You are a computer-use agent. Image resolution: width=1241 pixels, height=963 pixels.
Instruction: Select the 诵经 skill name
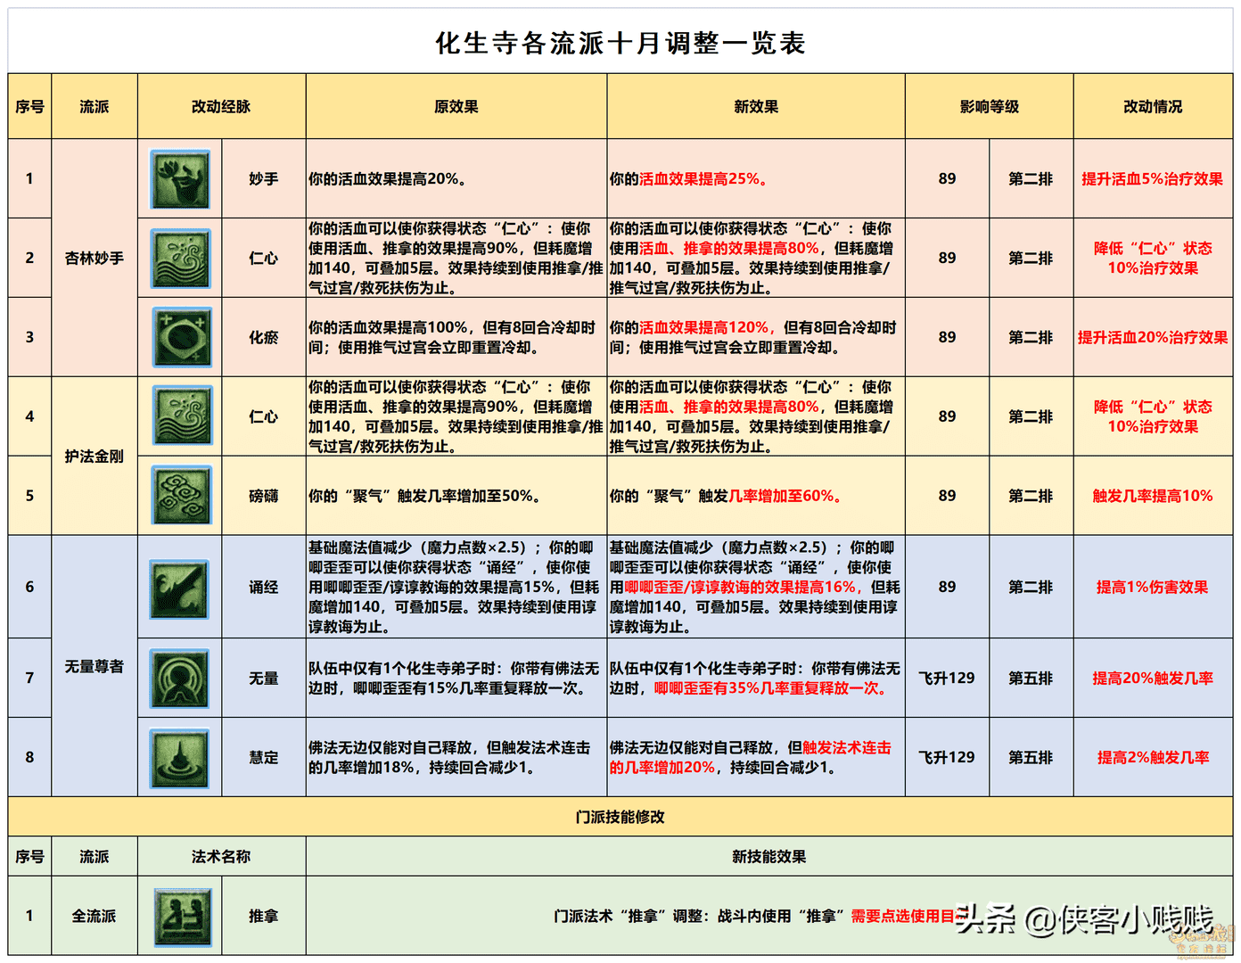[264, 587]
